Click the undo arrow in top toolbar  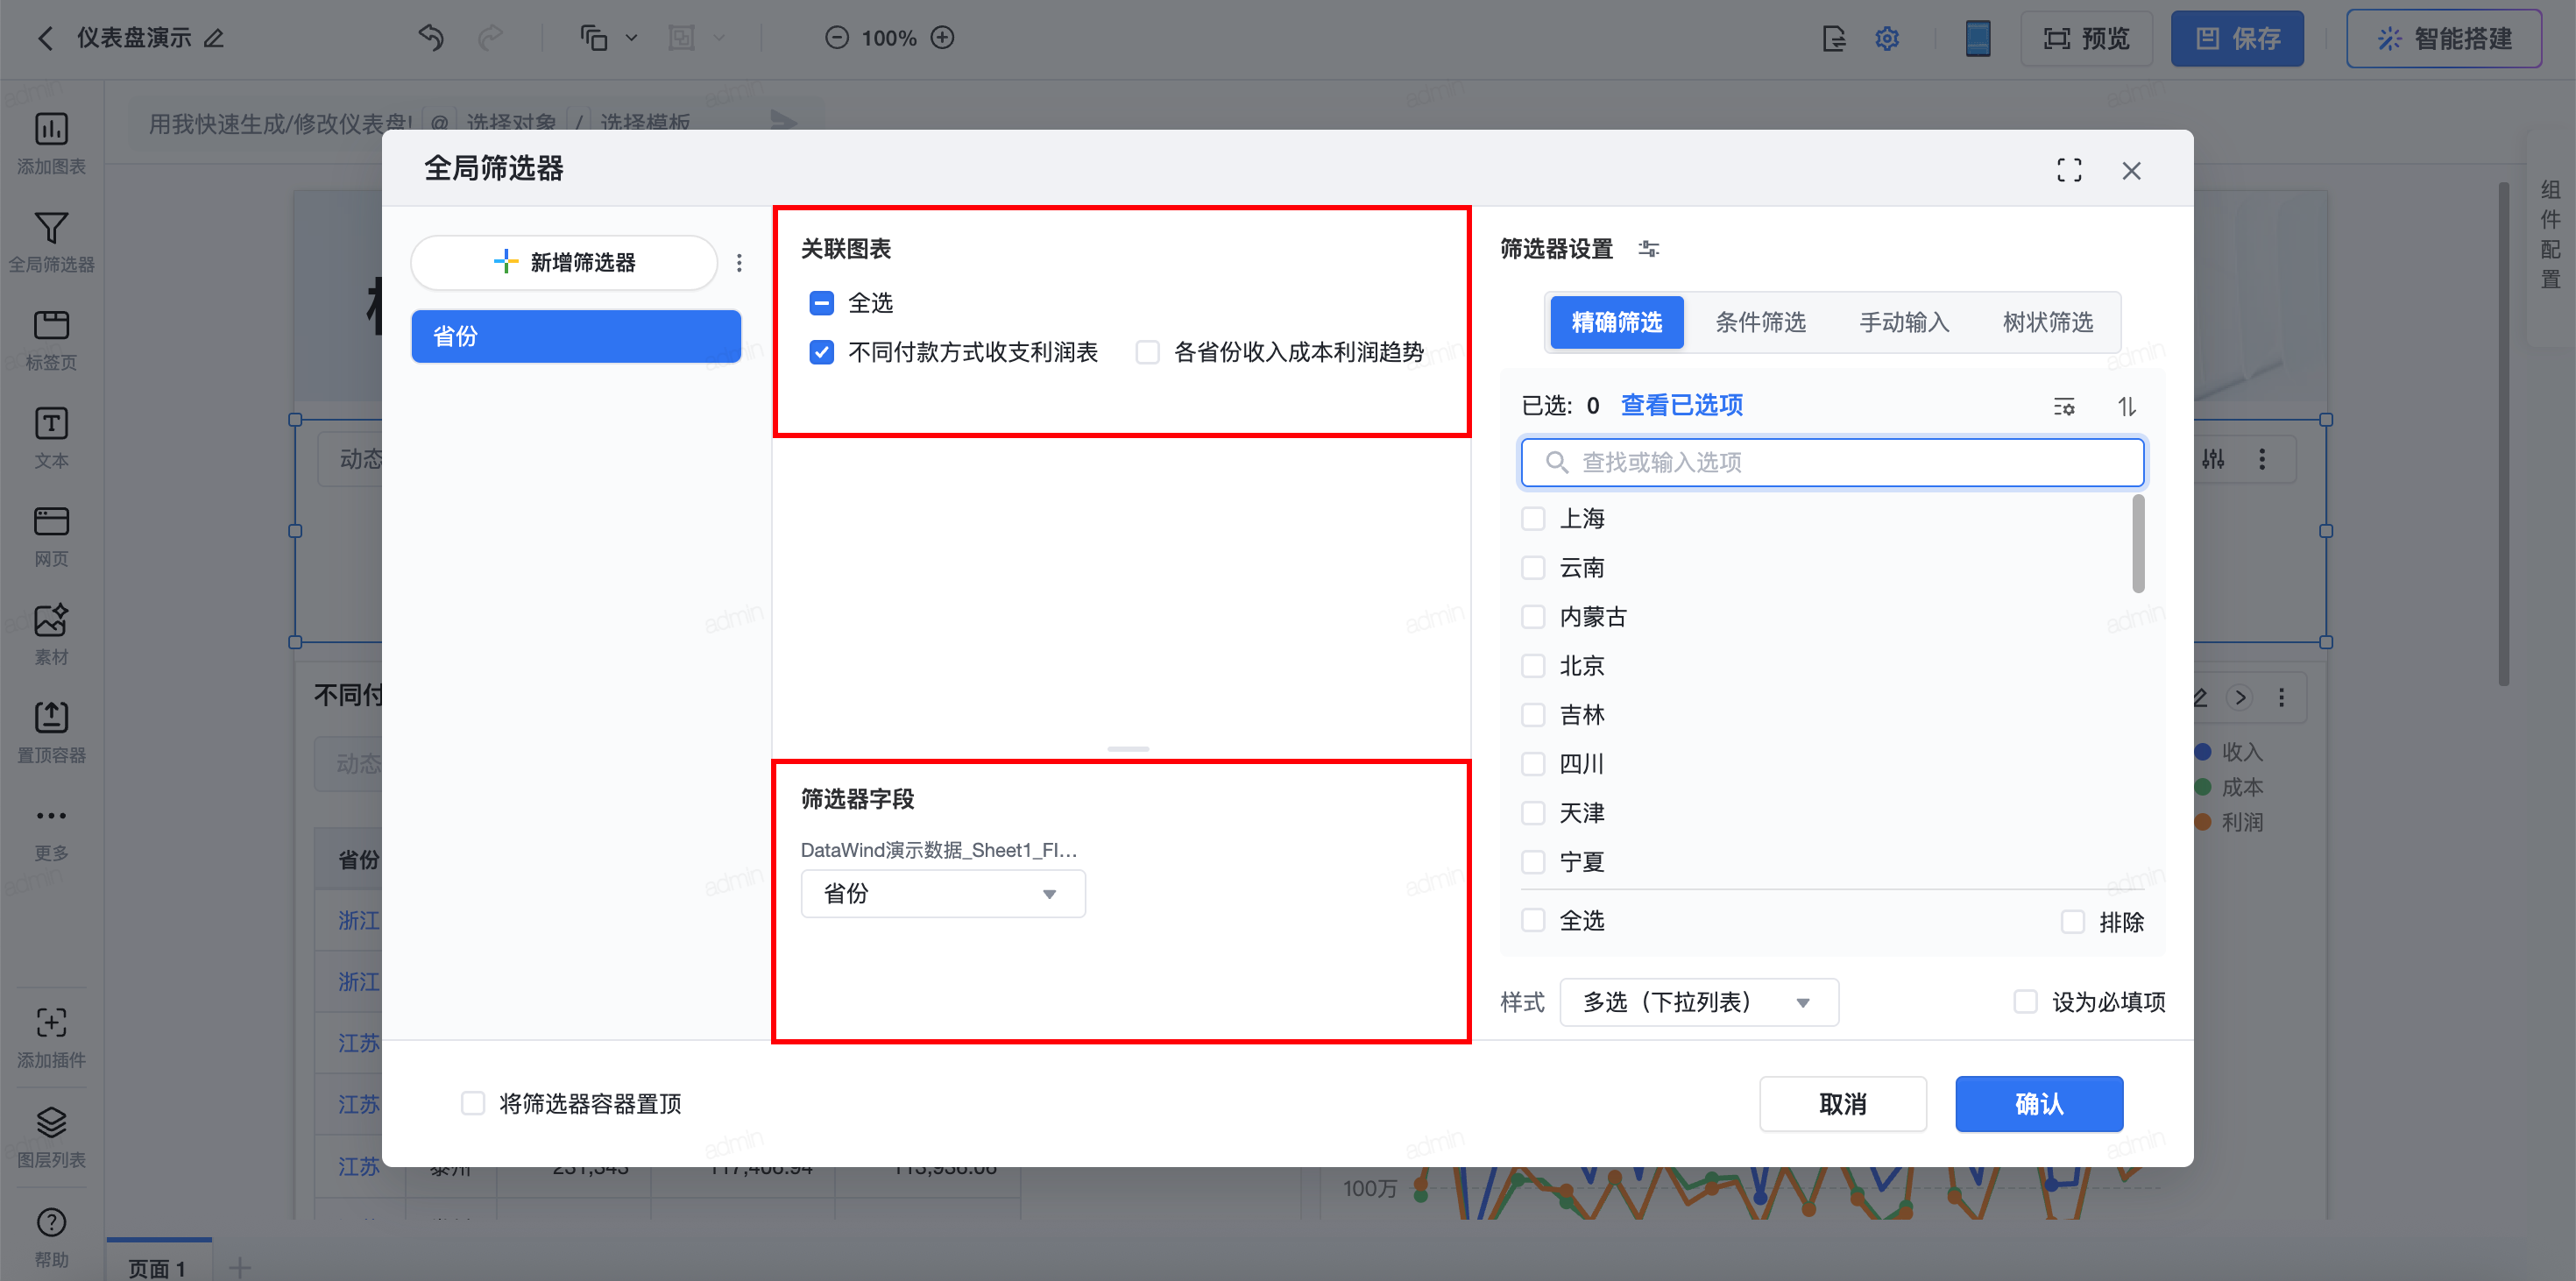431,38
